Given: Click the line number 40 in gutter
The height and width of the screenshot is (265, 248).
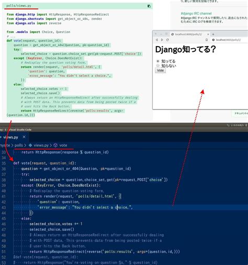Looking at the screenshot, I should click(4, 191).
